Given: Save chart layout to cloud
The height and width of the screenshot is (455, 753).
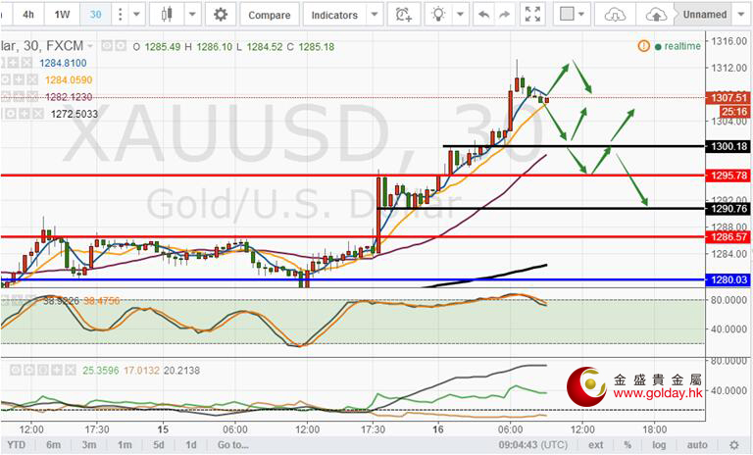Looking at the screenshot, I should pos(656,15).
